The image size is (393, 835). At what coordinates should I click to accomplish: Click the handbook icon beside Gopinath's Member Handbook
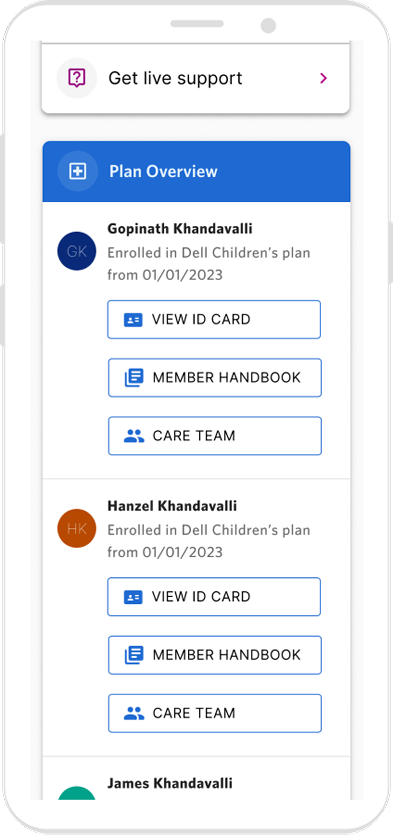pyautogui.click(x=135, y=377)
